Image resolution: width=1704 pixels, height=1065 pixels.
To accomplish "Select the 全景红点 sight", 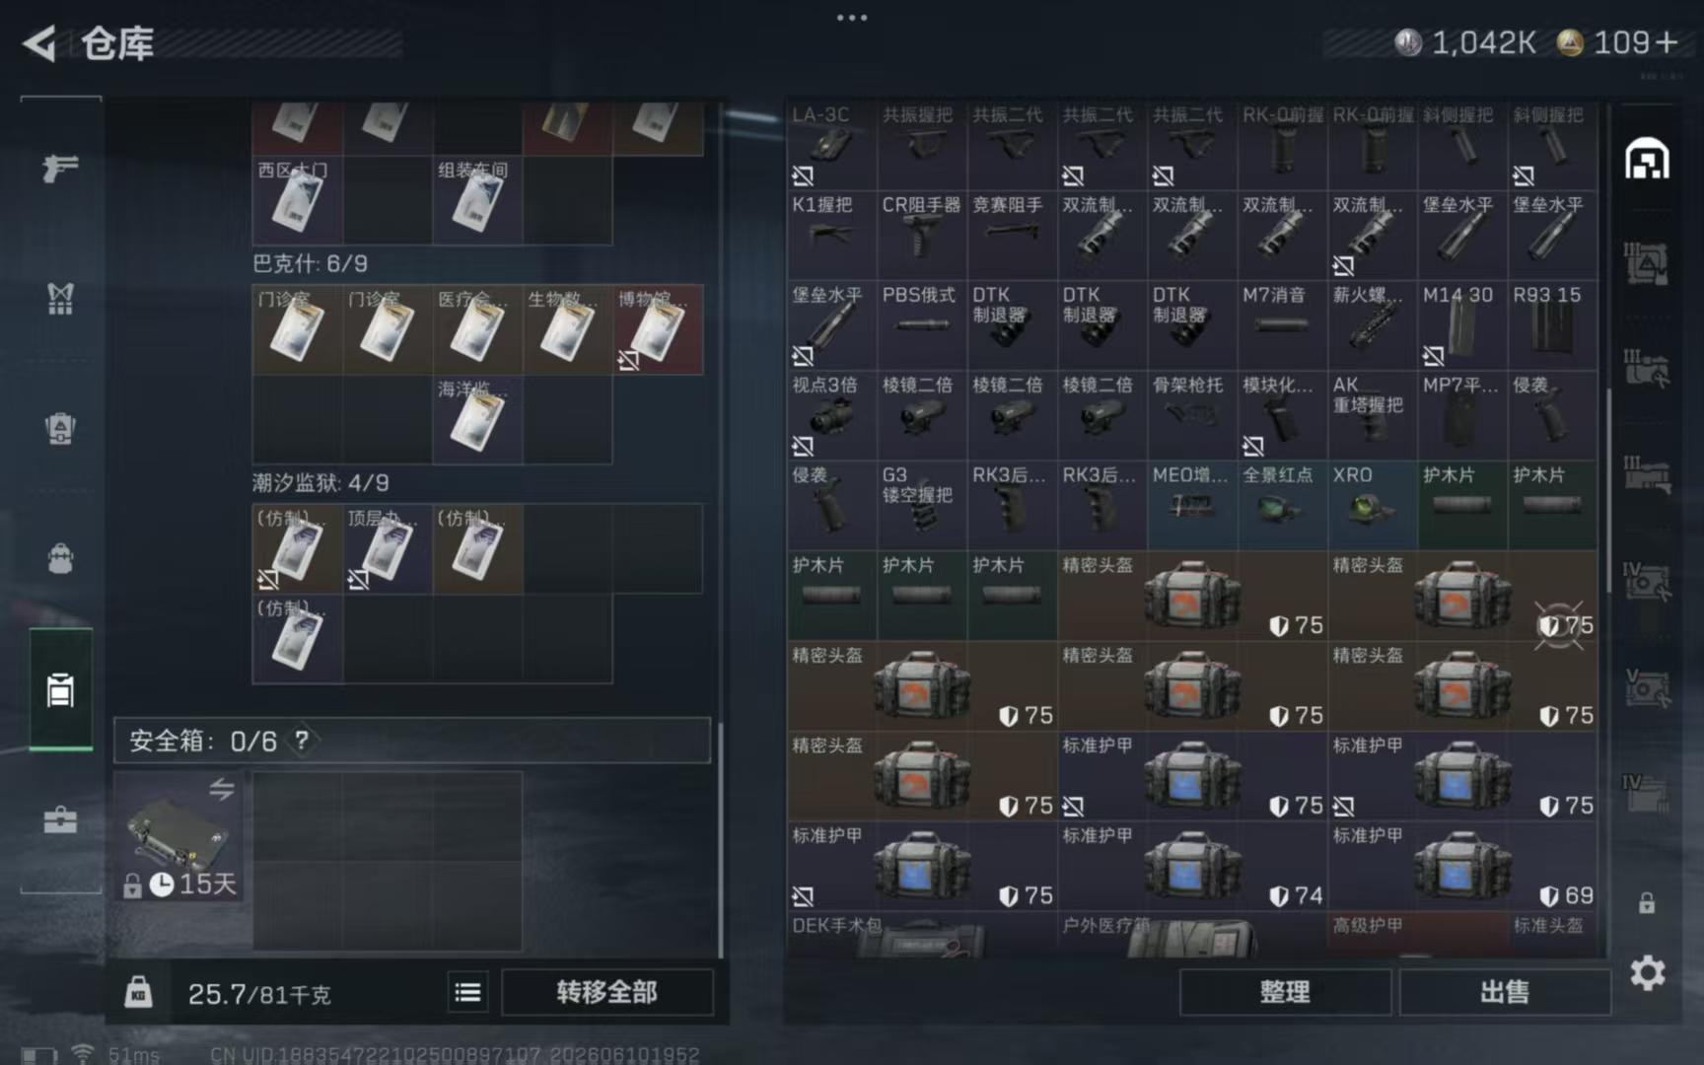I will (x=1282, y=506).
